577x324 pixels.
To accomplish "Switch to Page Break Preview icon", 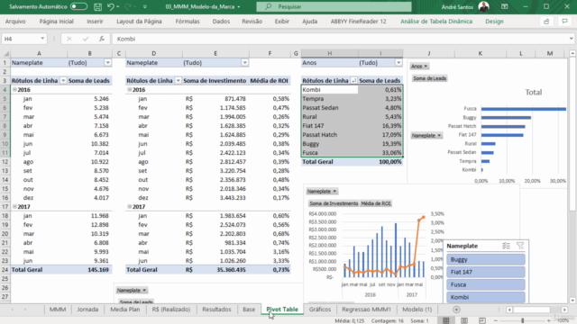I will point(482,320).
